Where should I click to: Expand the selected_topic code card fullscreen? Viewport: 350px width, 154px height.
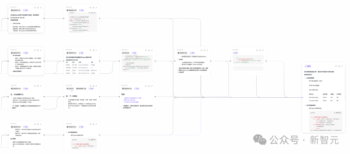pos(152,50)
